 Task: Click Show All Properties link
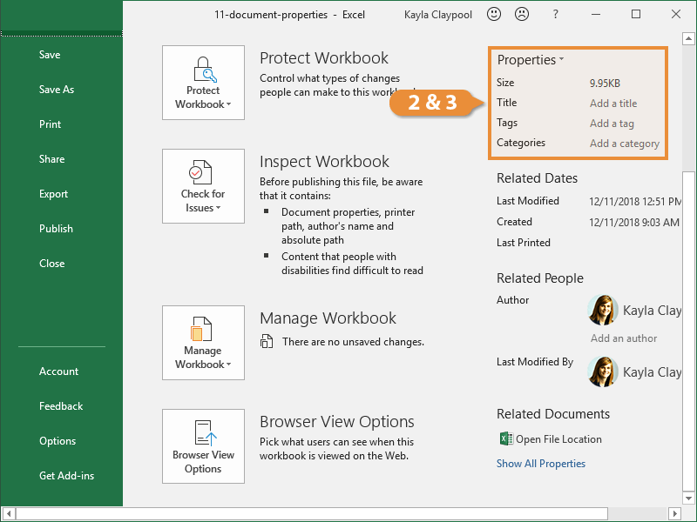click(x=541, y=464)
